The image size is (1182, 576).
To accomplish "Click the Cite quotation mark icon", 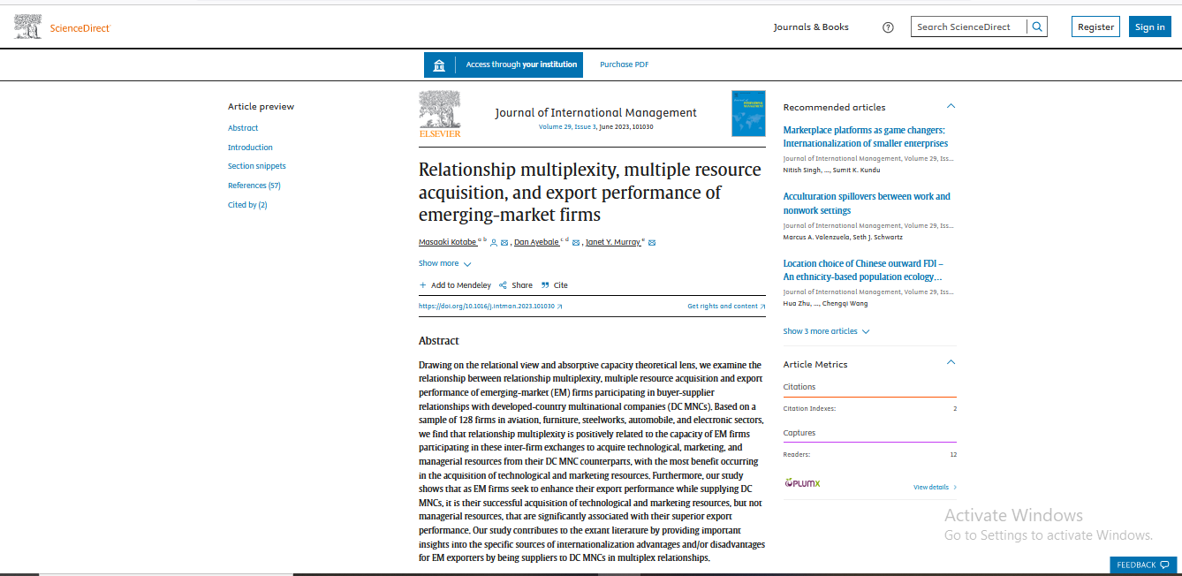I will 545,285.
